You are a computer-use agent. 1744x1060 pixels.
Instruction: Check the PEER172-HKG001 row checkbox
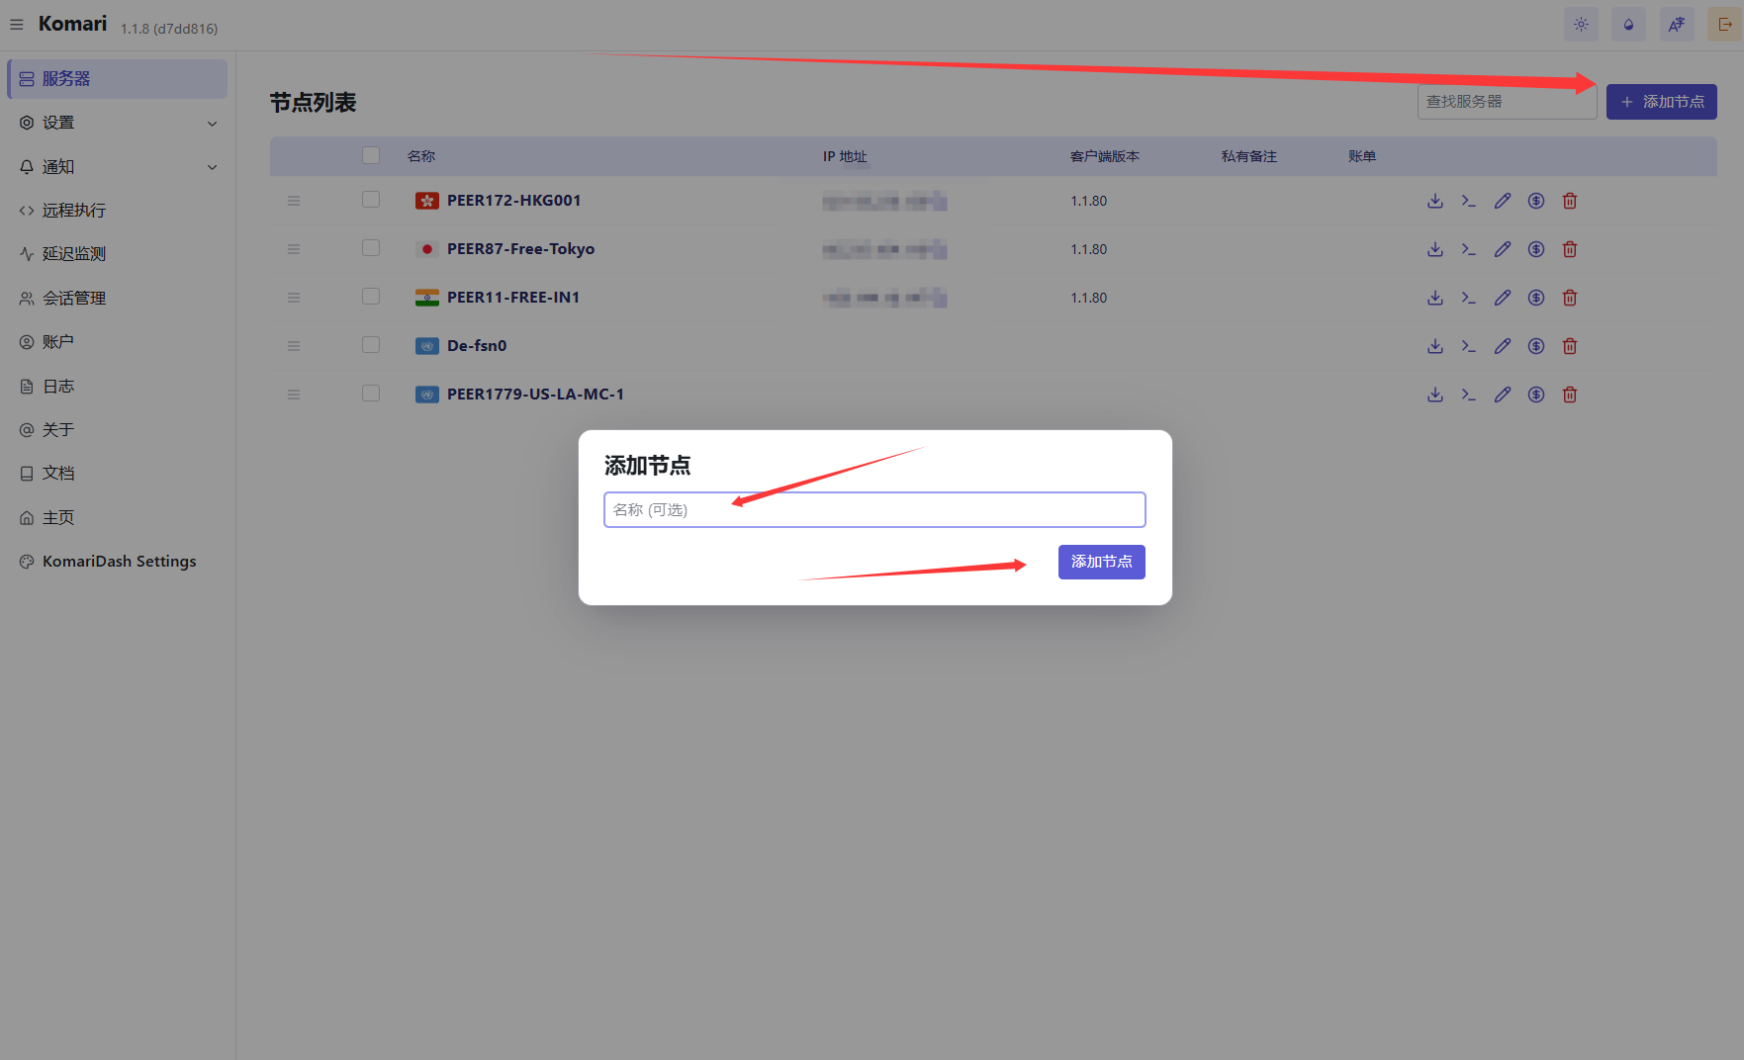(371, 200)
